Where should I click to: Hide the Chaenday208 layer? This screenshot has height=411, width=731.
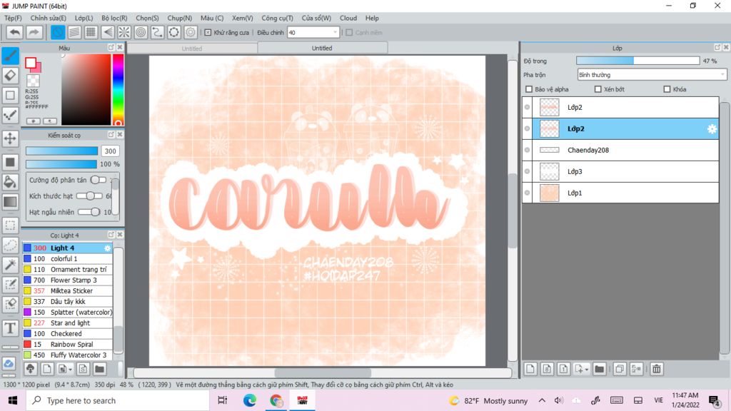pos(528,150)
